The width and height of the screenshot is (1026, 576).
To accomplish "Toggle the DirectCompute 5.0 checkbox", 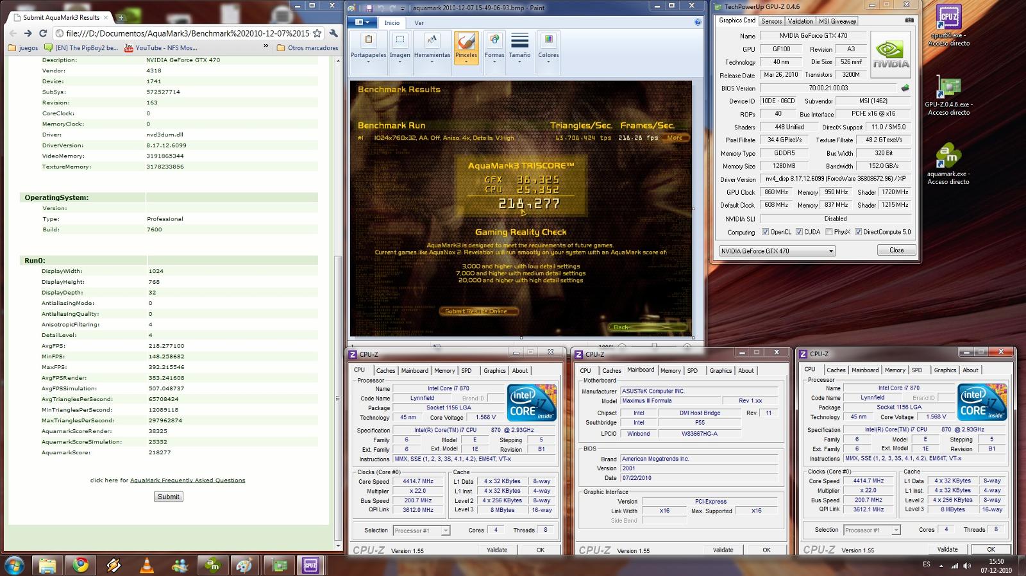I will click(858, 232).
